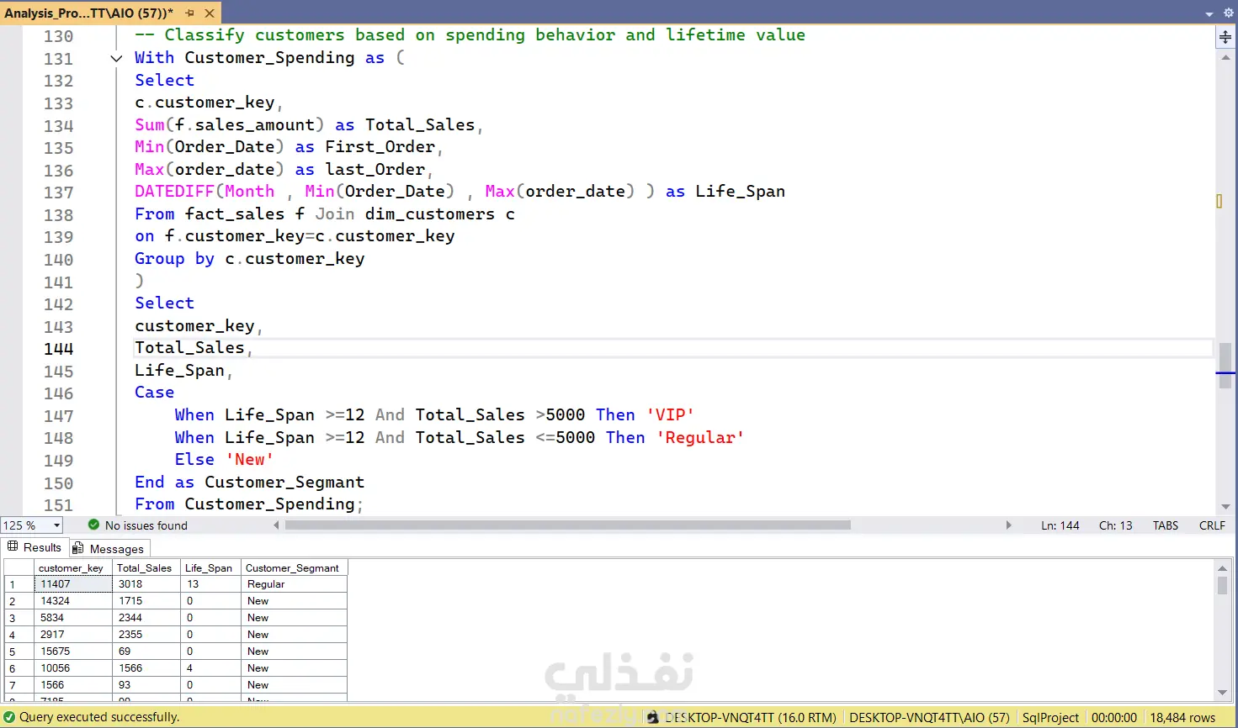Click 'Regular' string on line 148

click(x=700, y=438)
